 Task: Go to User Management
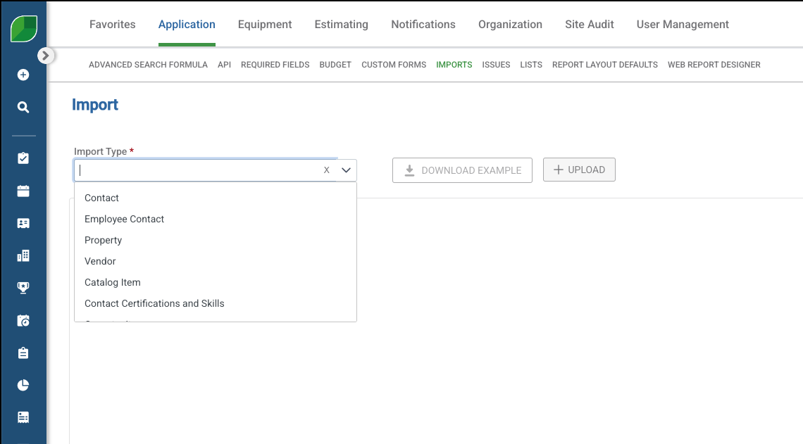click(682, 24)
